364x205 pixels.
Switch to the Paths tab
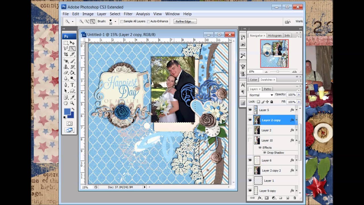click(267, 89)
